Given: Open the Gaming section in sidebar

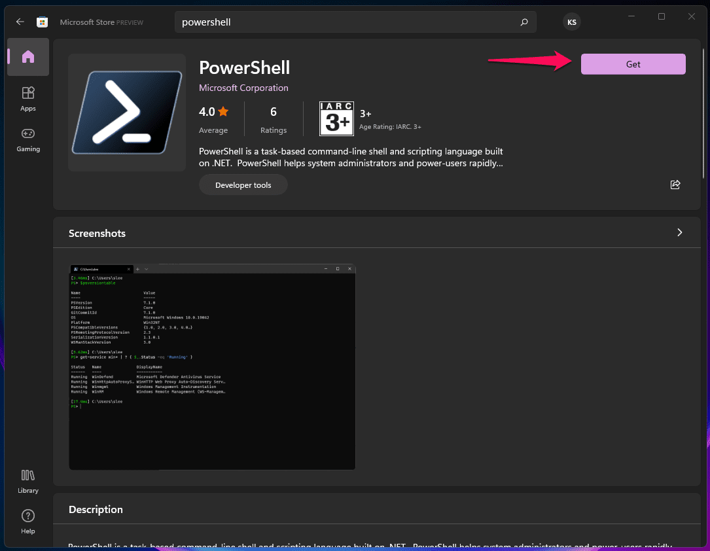Looking at the screenshot, I should (27, 139).
